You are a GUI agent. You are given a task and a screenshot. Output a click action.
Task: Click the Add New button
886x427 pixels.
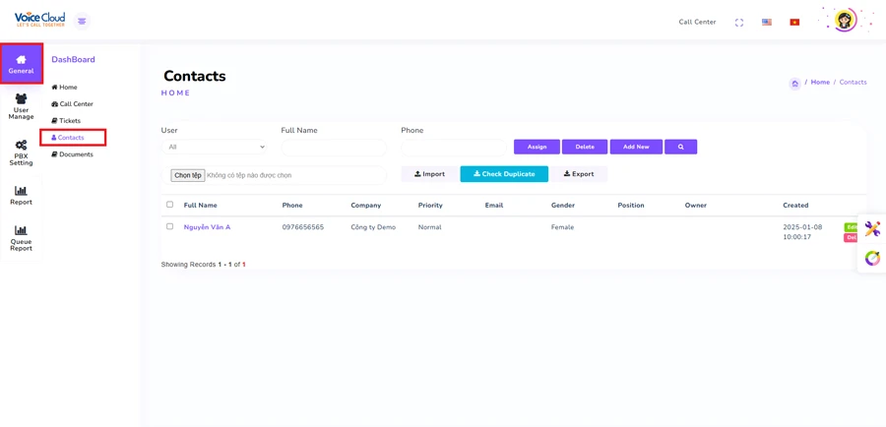[x=636, y=147]
